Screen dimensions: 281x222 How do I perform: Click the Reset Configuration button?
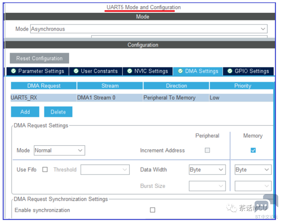coord(39,58)
